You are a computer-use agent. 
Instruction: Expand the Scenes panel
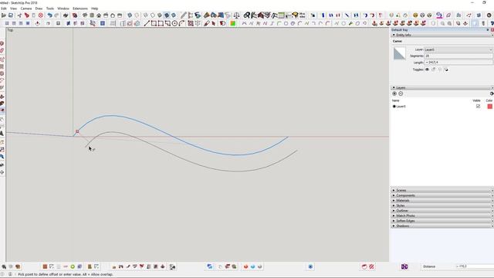[442, 191]
